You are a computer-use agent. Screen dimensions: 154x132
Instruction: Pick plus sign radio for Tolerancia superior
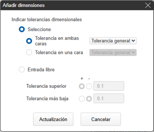tap(82, 86)
